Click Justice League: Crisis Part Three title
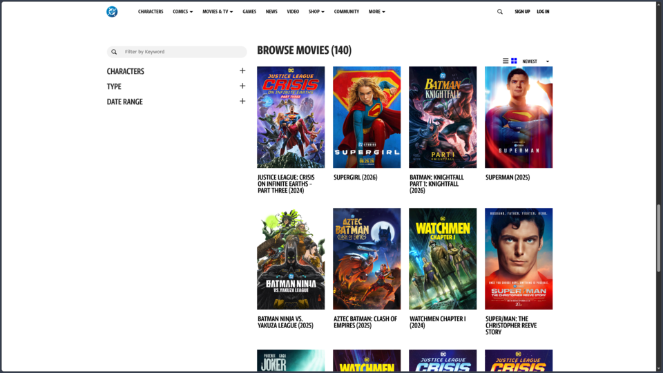 286,184
